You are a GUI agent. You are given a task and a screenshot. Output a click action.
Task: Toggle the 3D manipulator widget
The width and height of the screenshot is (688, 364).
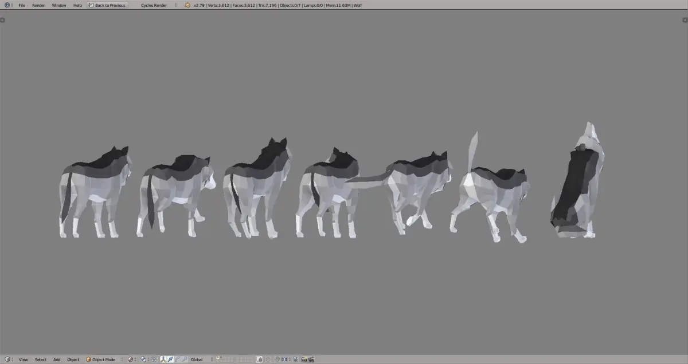[x=163, y=359]
